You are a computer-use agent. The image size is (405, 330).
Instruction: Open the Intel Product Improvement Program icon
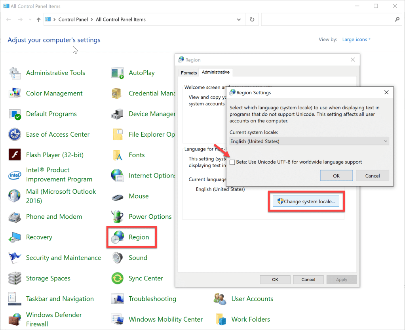[x=15, y=175]
